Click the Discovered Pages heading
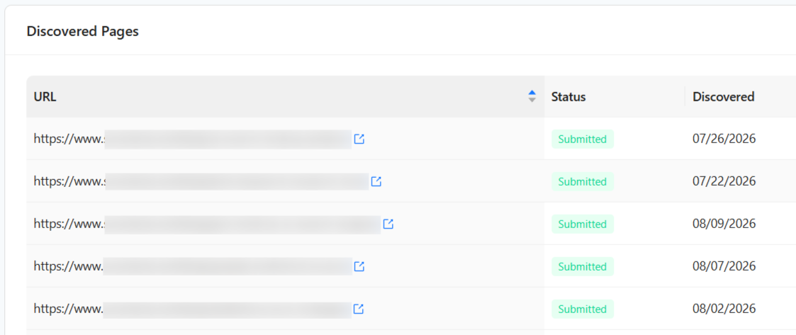 point(82,31)
